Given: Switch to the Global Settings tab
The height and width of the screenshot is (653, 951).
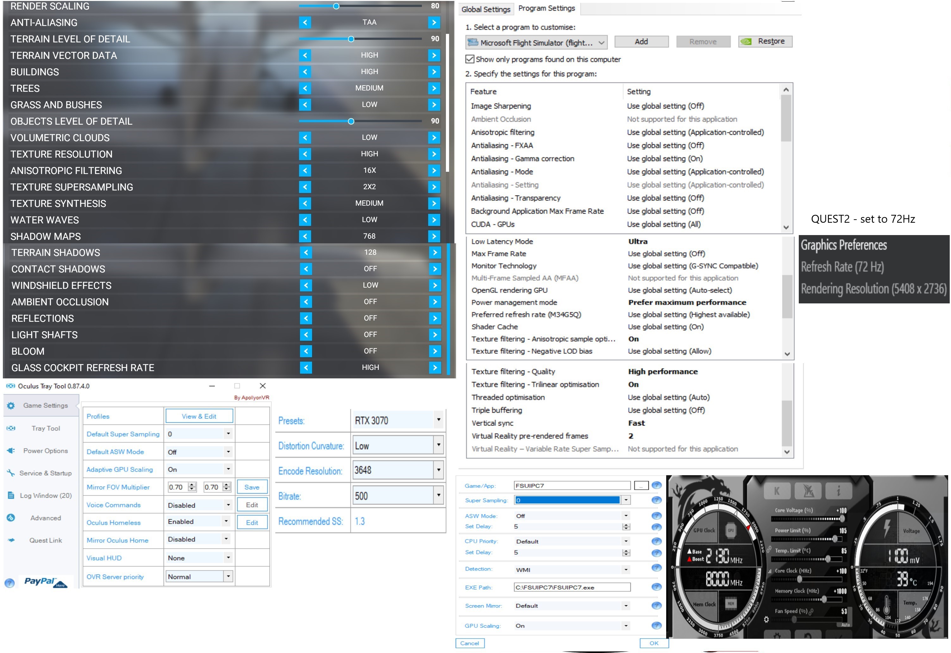Looking at the screenshot, I should (x=485, y=9).
